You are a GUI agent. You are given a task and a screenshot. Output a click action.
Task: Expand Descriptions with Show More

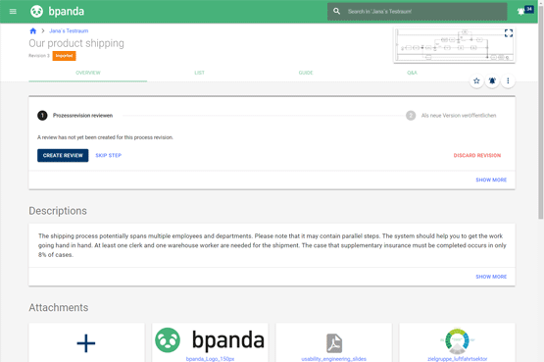491,277
